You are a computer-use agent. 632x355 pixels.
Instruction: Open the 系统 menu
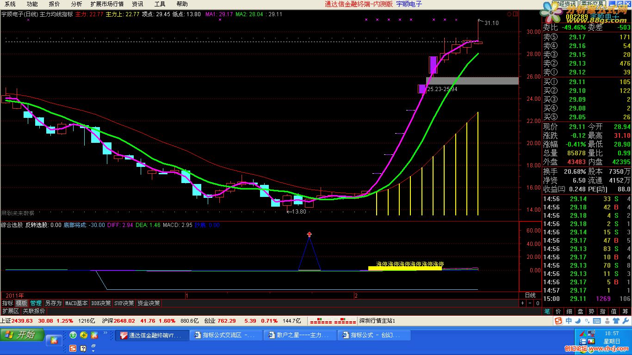[10, 4]
